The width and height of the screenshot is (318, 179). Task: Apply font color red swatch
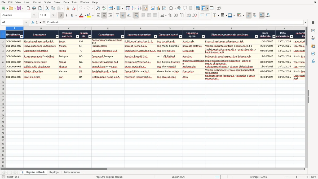point(81,15)
